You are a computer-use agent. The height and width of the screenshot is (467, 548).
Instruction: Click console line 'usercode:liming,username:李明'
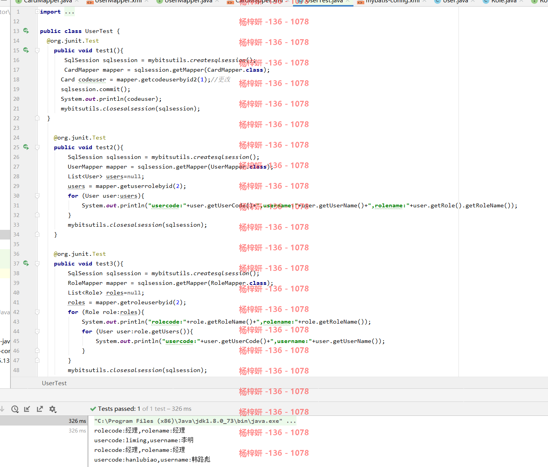[x=144, y=440]
